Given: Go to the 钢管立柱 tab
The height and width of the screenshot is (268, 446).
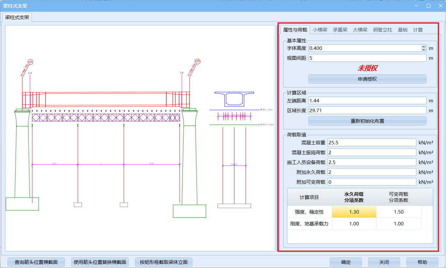Looking at the screenshot, I should coord(383,30).
